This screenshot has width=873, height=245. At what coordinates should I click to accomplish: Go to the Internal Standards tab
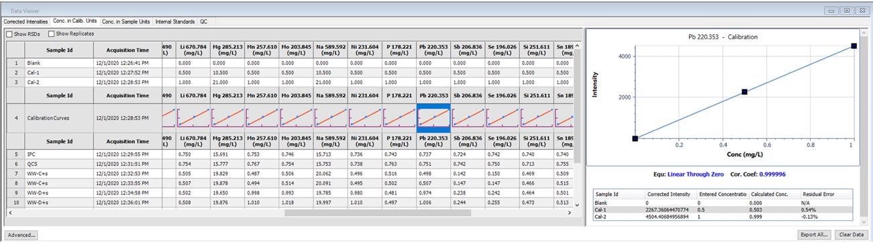[174, 21]
